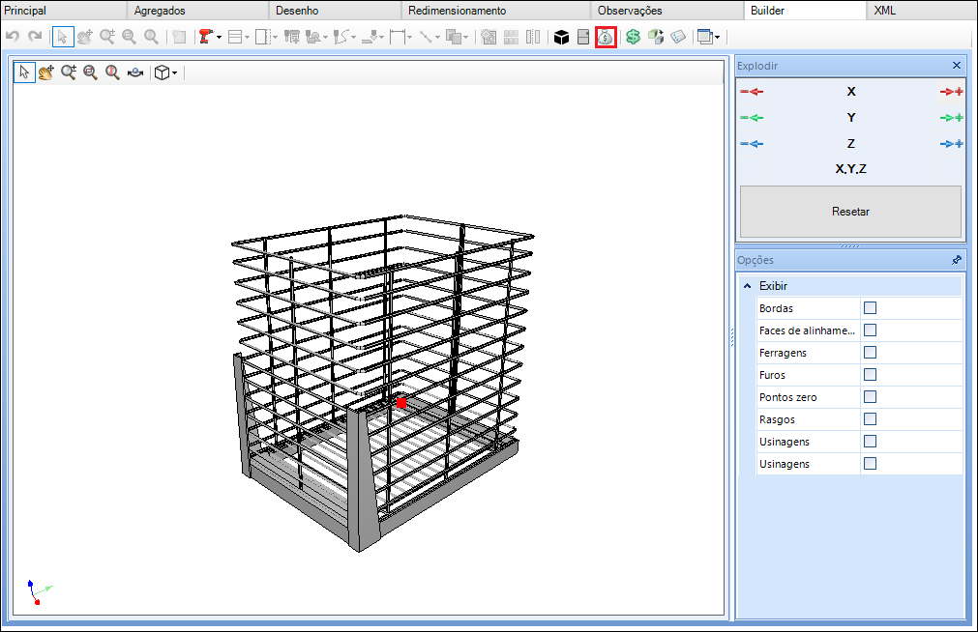The image size is (978, 632).
Task: Increase X explode with red plus arrow
Action: click(x=951, y=92)
